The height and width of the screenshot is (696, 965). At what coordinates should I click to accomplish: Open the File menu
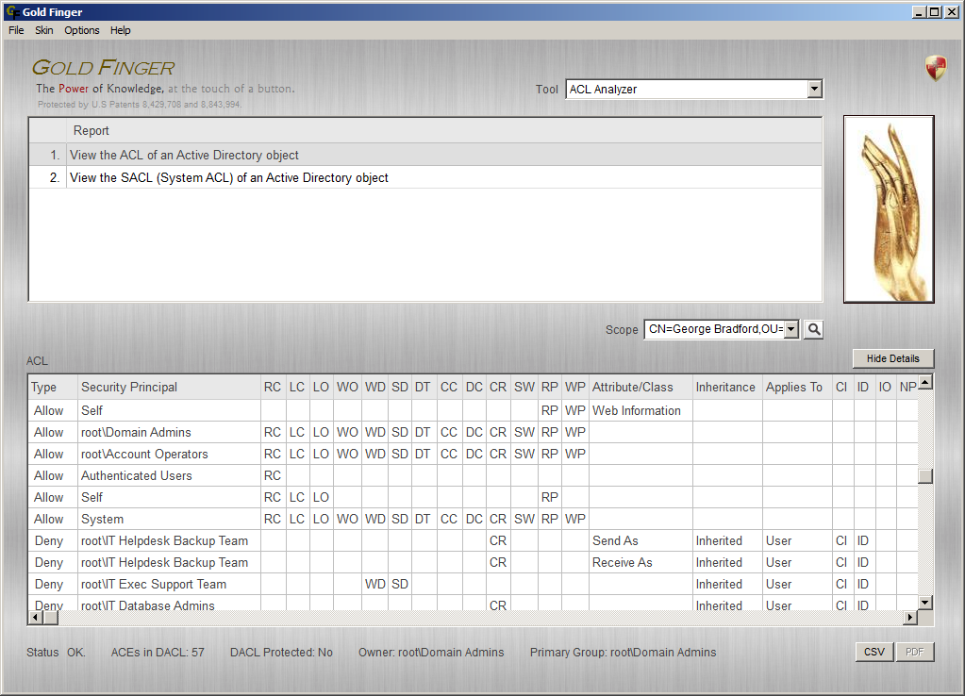[x=15, y=30]
